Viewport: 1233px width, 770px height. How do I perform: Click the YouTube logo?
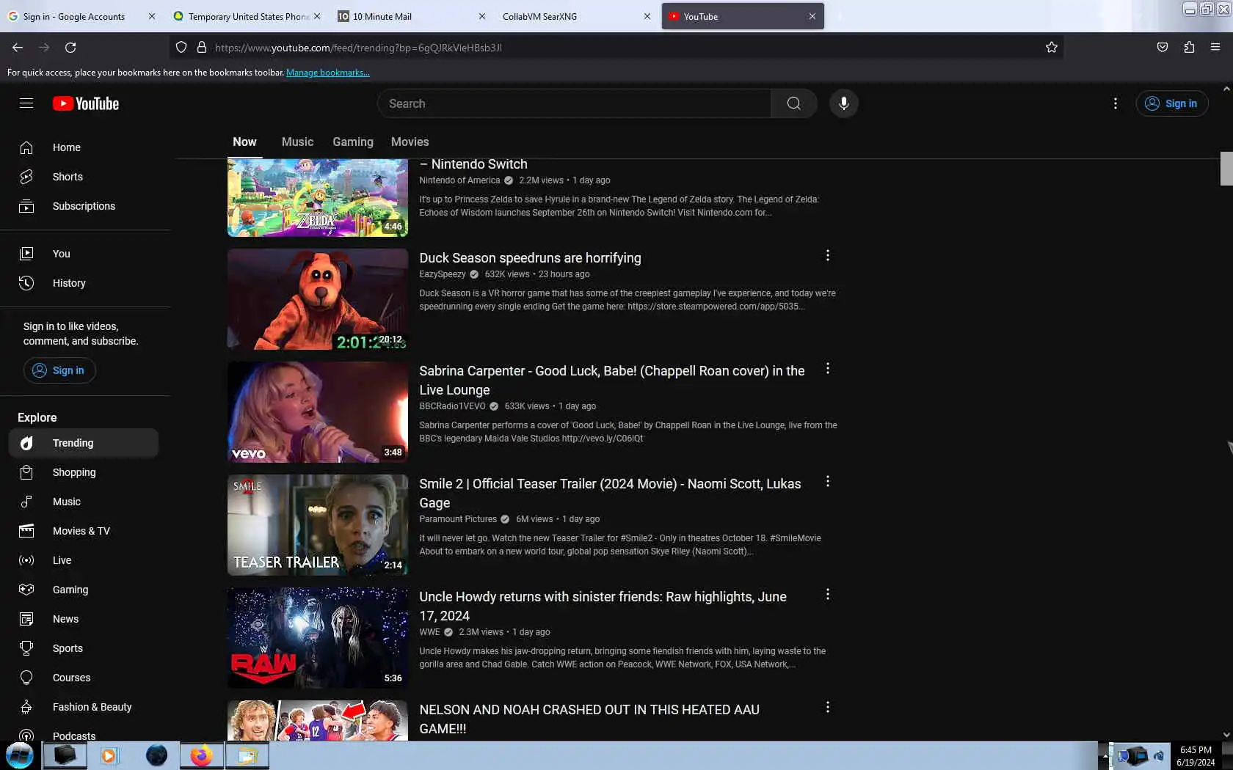(86, 103)
